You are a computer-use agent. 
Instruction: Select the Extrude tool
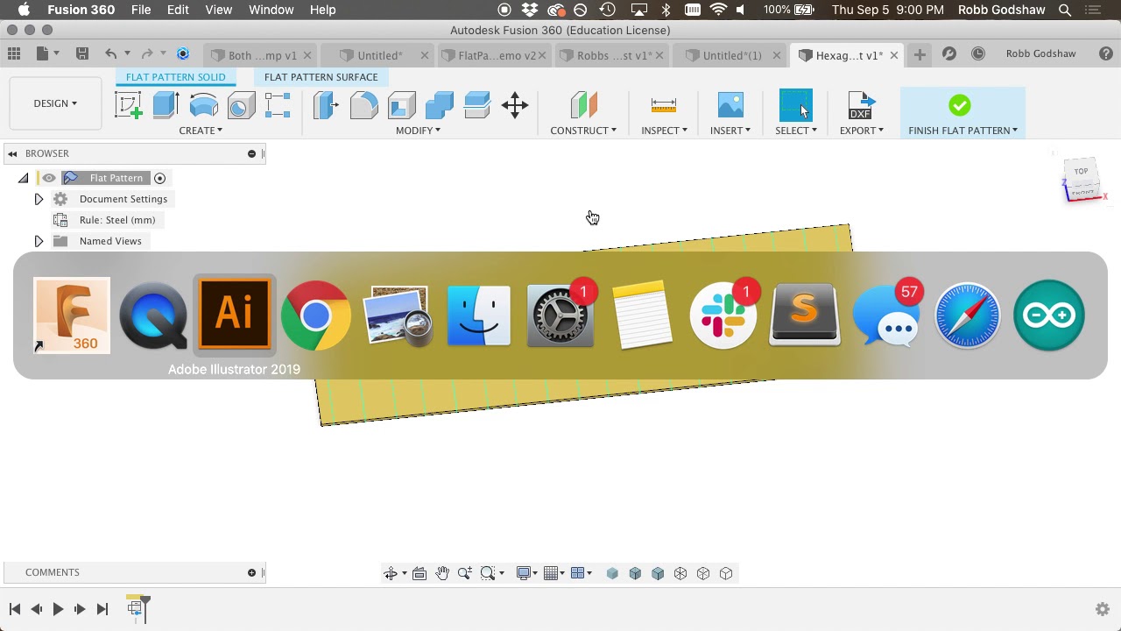[166, 106]
